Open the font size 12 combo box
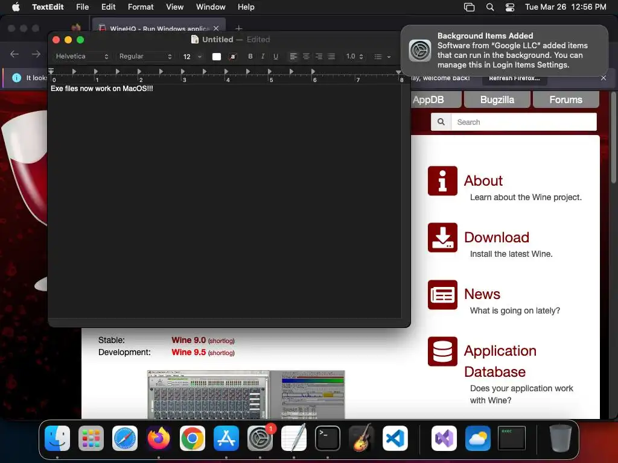Image resolution: width=618 pixels, height=463 pixels. coord(192,56)
